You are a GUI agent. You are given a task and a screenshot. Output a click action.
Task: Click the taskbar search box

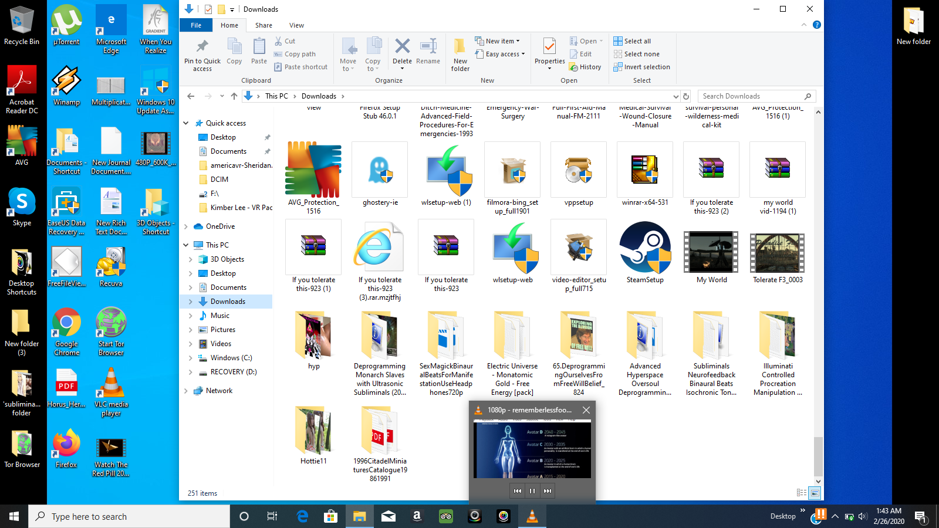(129, 516)
